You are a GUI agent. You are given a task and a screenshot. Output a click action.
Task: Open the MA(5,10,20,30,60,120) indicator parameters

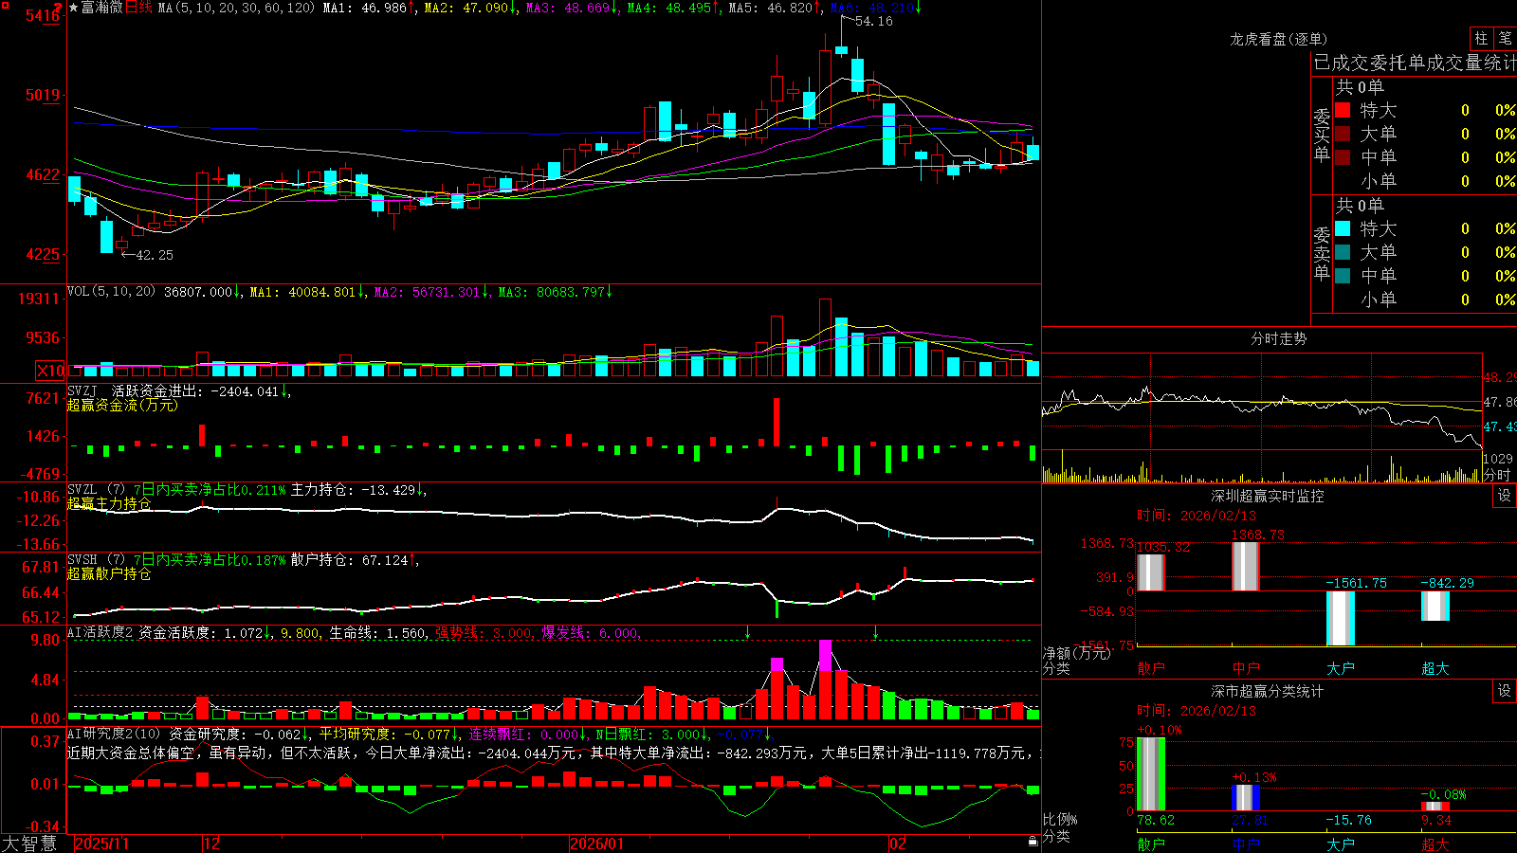[x=236, y=8]
